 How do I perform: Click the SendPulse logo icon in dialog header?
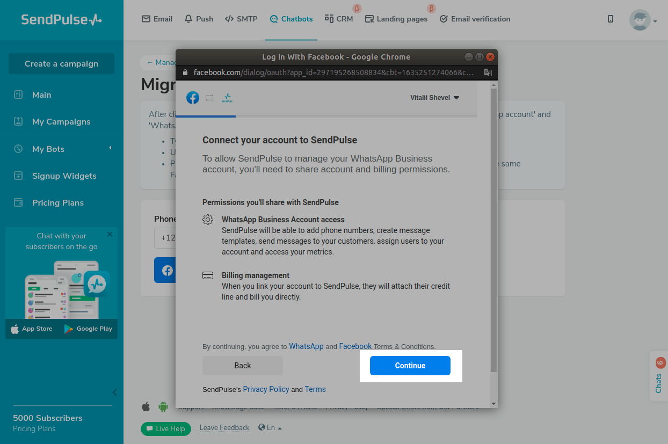click(x=227, y=98)
